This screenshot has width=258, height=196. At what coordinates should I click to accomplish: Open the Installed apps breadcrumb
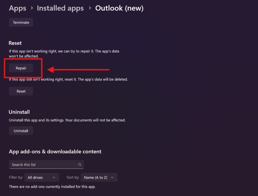pyautogui.click(x=60, y=8)
